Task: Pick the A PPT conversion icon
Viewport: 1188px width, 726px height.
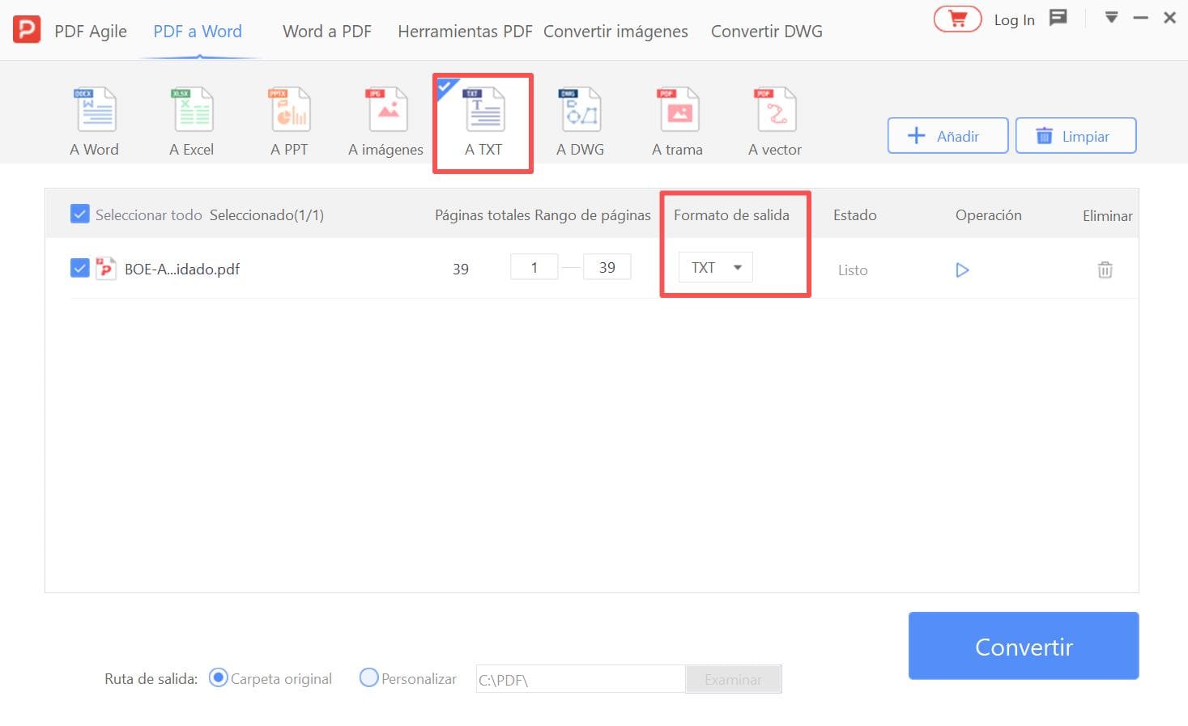Action: click(x=289, y=111)
